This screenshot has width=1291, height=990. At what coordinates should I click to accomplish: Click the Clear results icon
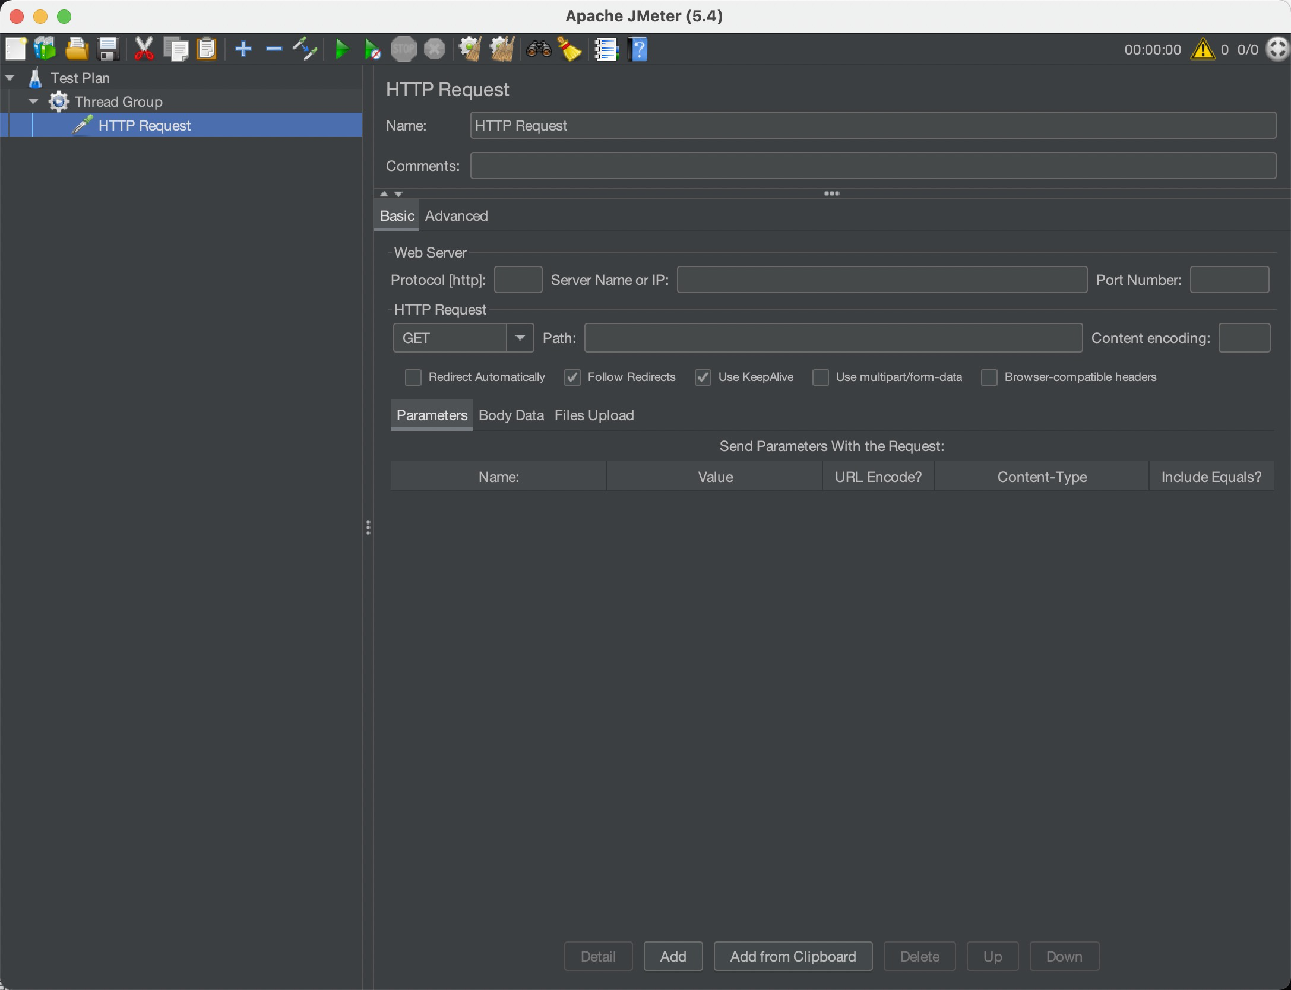(x=470, y=49)
